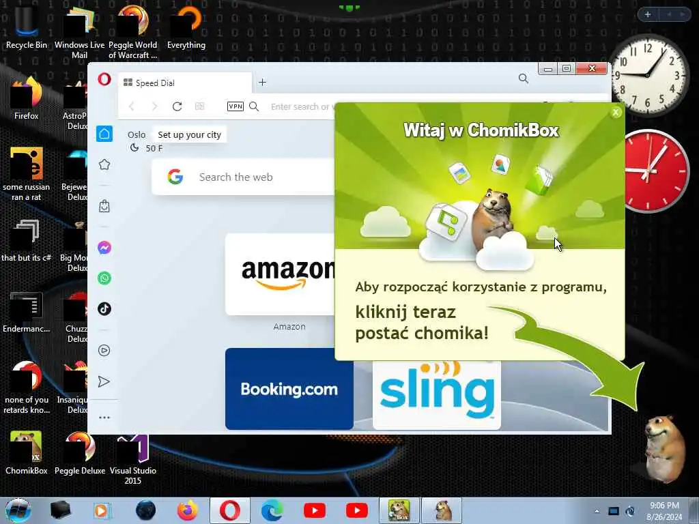Screen dimensions: 699x524
Task: Open the speed dial grid toolbar icon
Action: pos(200,106)
